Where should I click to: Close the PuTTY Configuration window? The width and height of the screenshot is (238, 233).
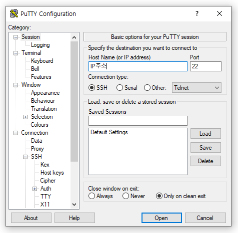click(x=219, y=13)
